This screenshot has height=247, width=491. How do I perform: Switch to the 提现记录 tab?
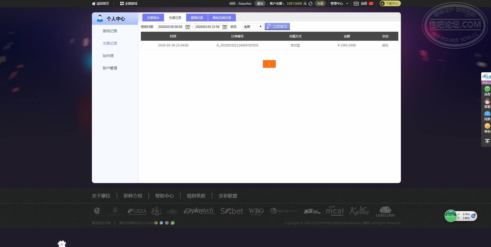197,17
